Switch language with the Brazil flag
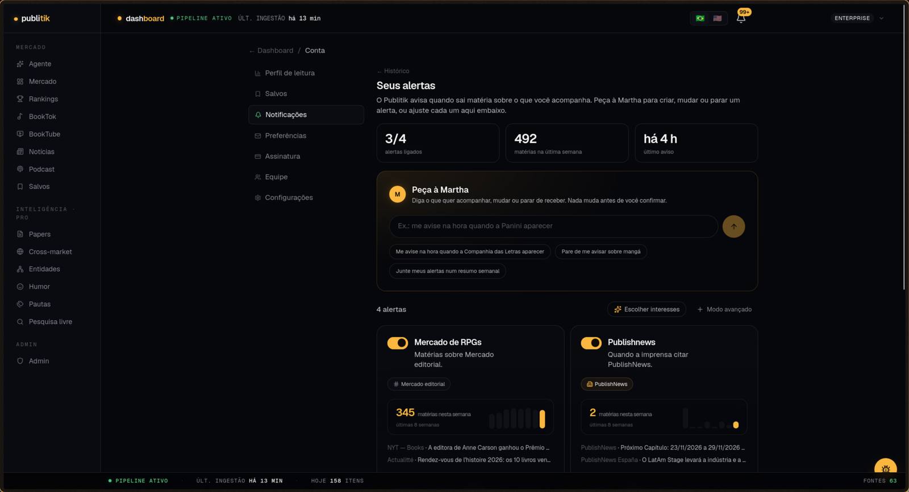The width and height of the screenshot is (909, 492). click(x=700, y=18)
